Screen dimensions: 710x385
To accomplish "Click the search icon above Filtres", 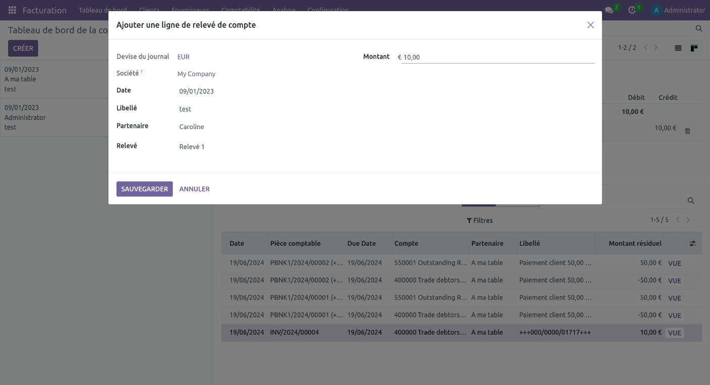I will coord(691,201).
